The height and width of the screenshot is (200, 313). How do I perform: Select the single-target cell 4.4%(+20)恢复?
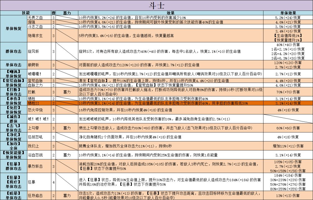(x=288, y=81)
